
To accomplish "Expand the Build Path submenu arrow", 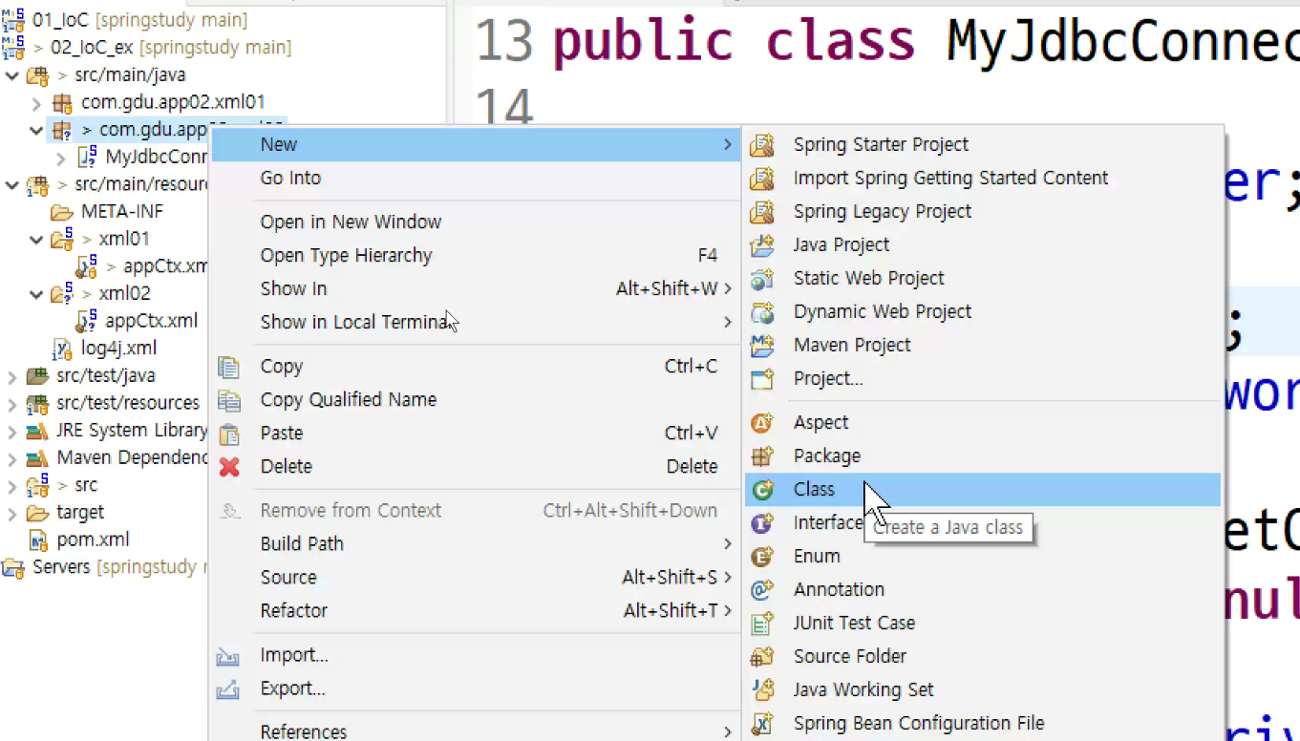I will click(x=728, y=543).
